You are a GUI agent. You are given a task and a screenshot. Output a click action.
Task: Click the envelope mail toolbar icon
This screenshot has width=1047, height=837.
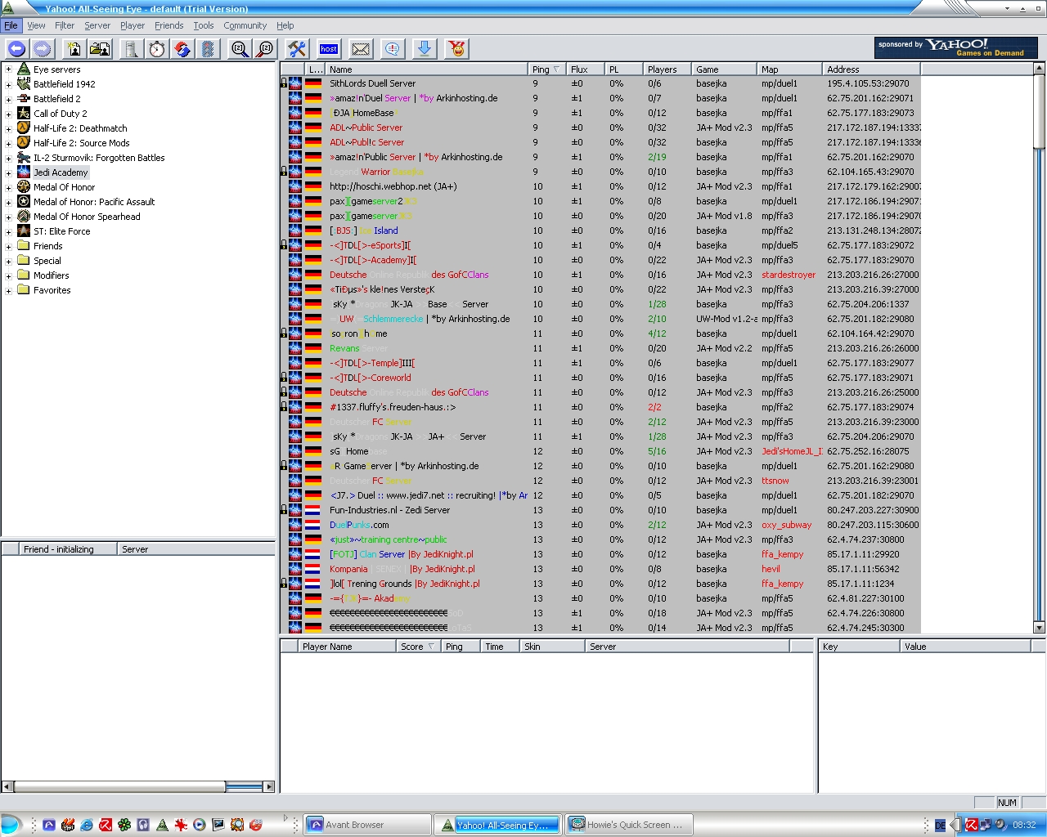361,49
